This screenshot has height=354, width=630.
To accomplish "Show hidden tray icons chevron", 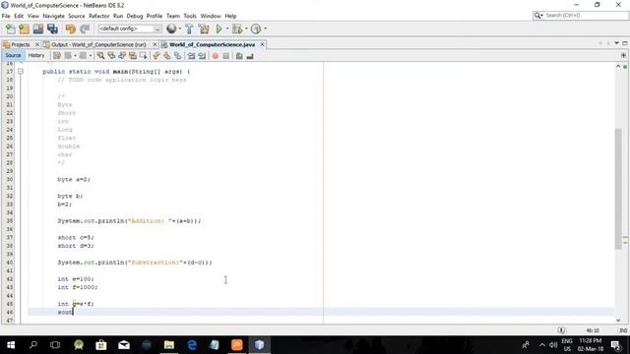I will tap(542, 345).
